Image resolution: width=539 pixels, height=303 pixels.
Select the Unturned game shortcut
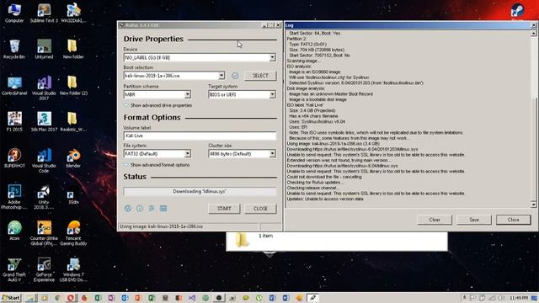pyautogui.click(x=44, y=49)
